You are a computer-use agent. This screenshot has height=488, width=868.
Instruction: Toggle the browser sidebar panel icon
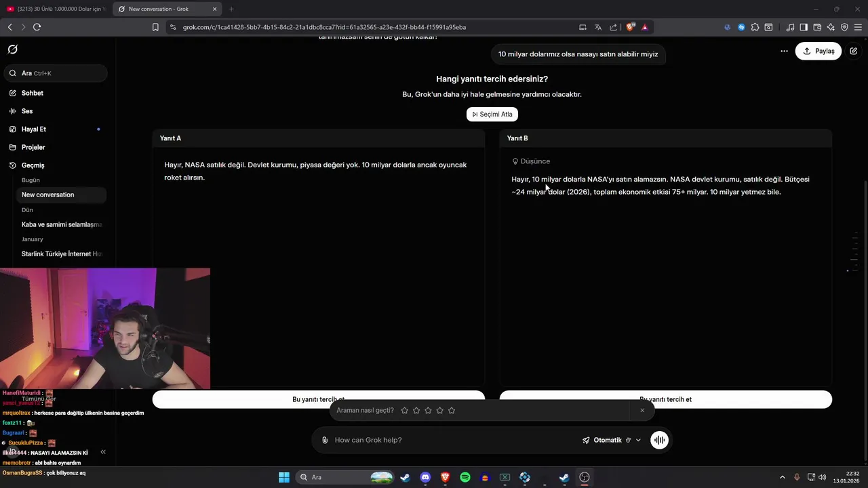pyautogui.click(x=804, y=27)
